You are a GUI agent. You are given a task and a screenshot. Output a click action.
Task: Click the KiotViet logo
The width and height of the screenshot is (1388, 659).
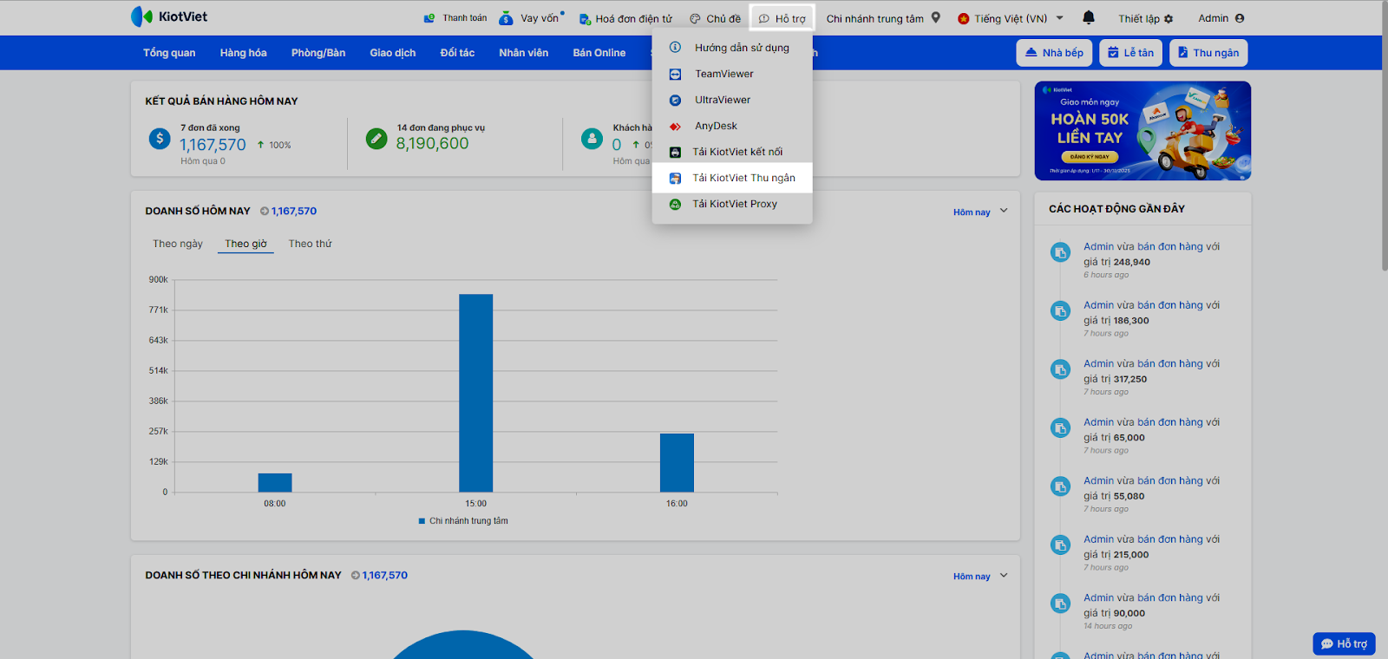(169, 16)
